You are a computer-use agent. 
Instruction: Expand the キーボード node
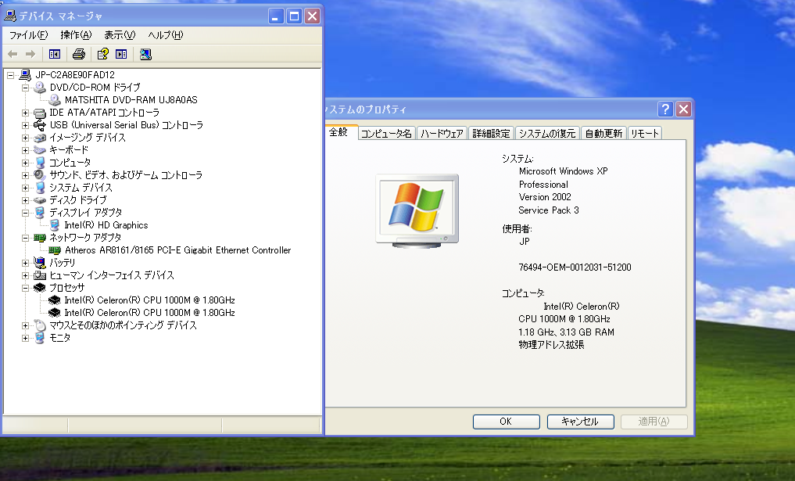click(25, 150)
